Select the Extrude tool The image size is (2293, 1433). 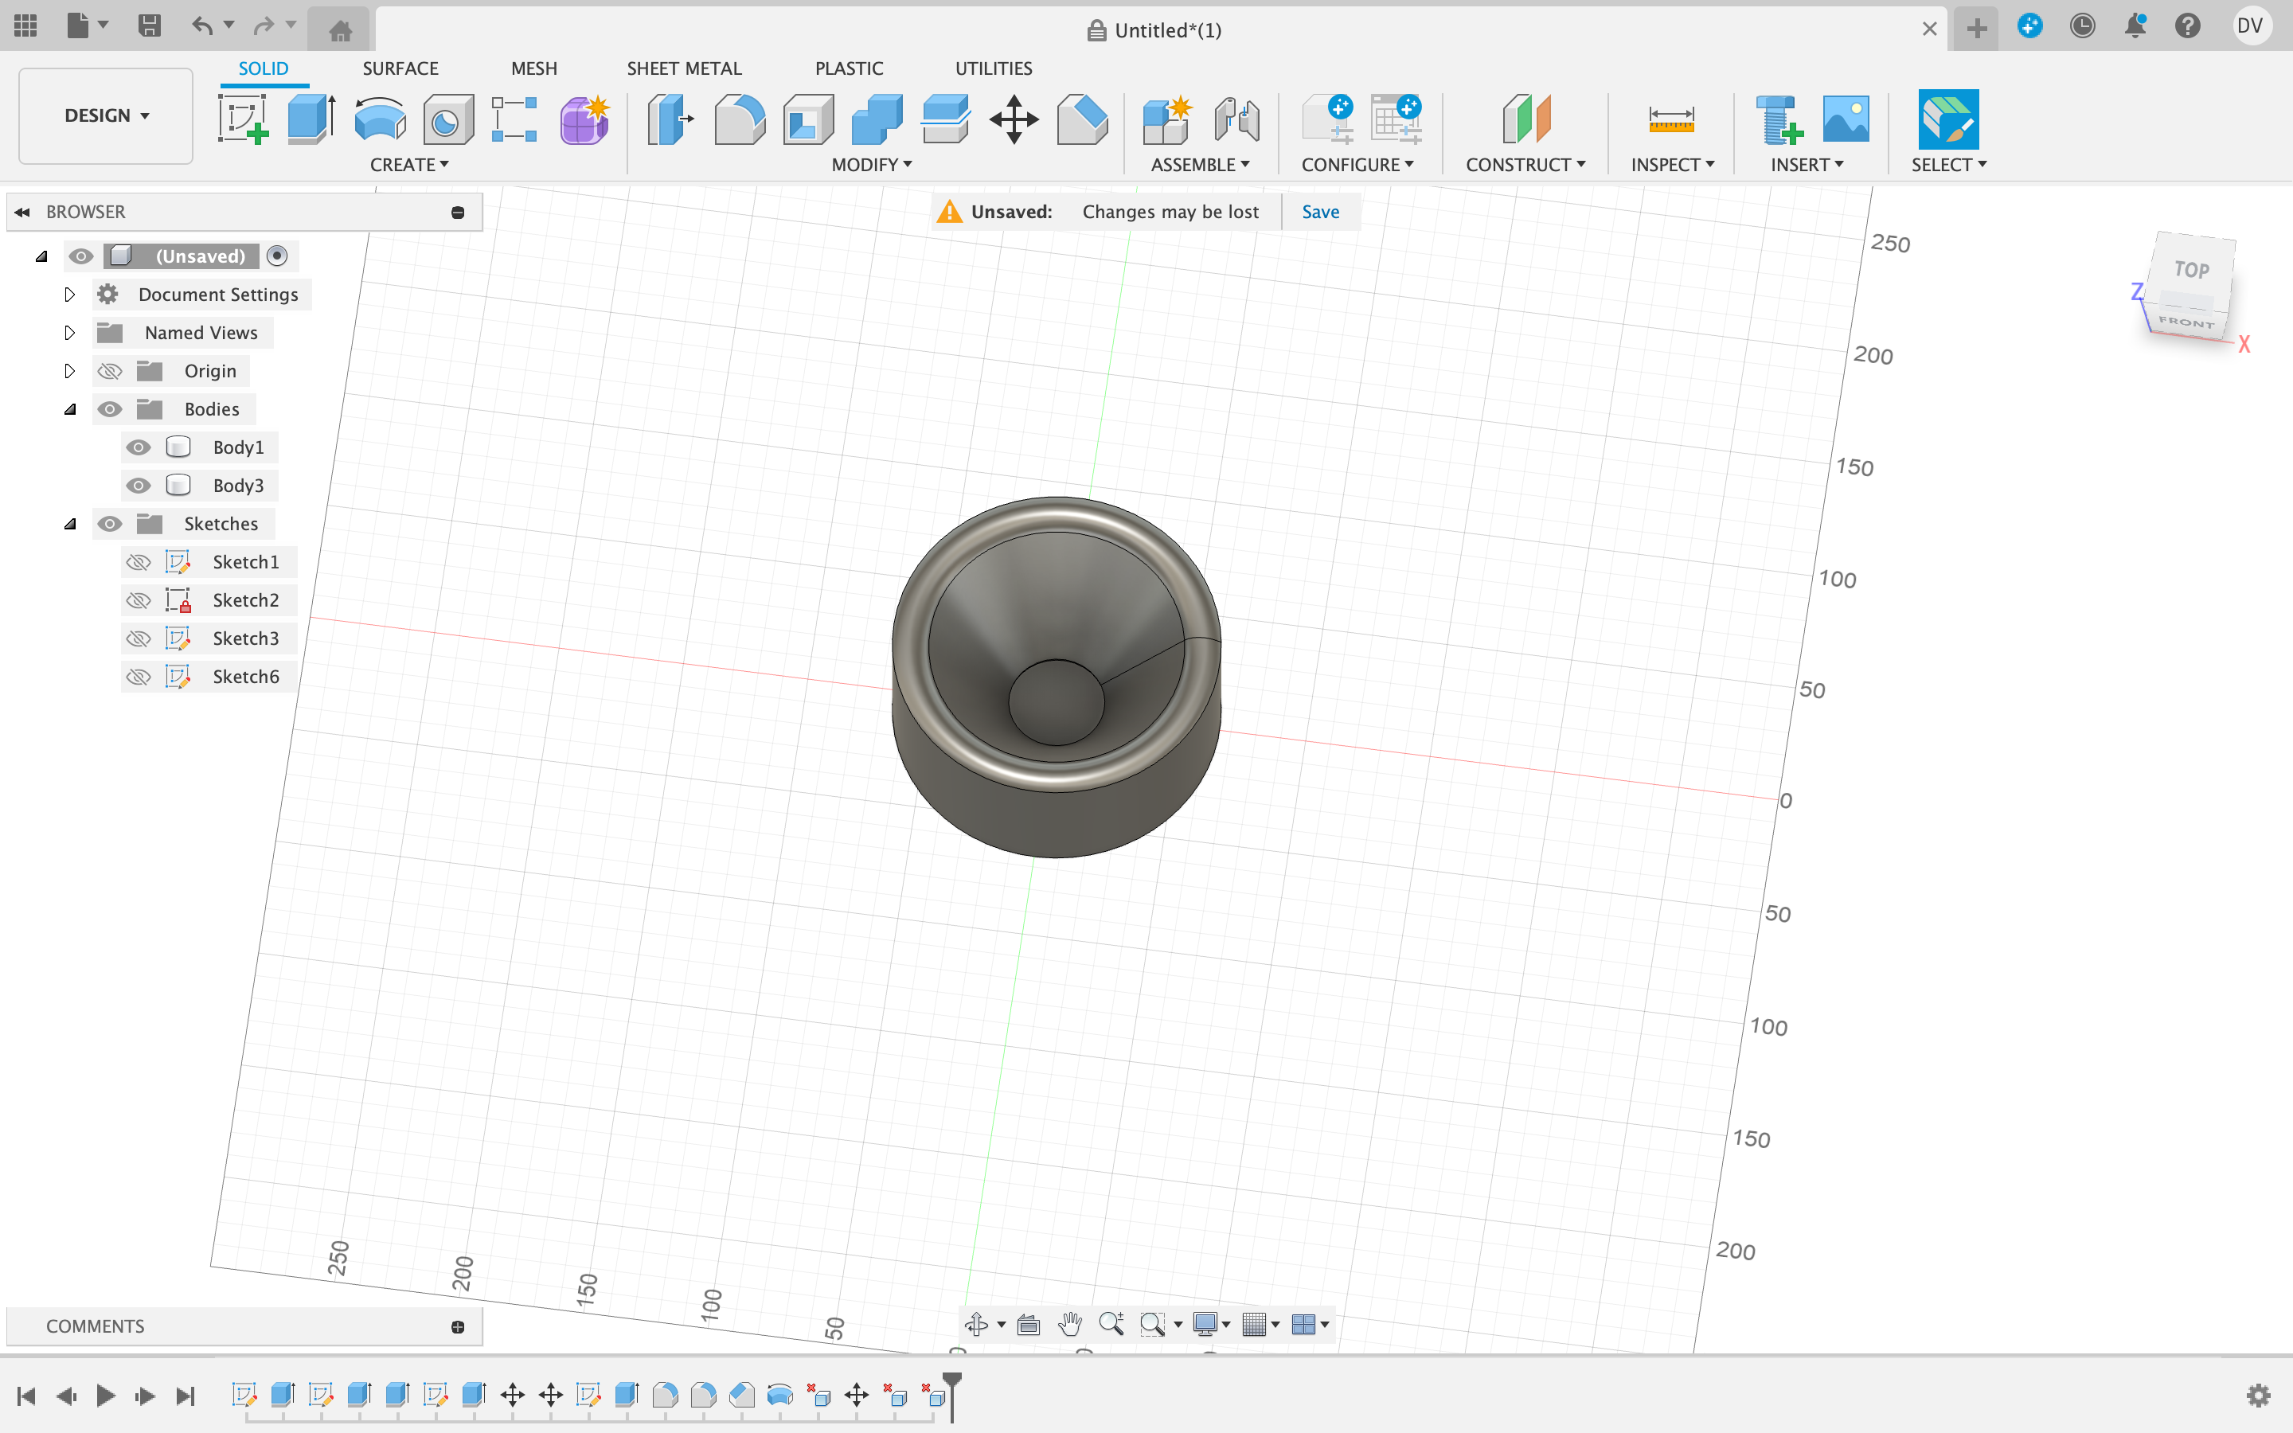pos(310,119)
